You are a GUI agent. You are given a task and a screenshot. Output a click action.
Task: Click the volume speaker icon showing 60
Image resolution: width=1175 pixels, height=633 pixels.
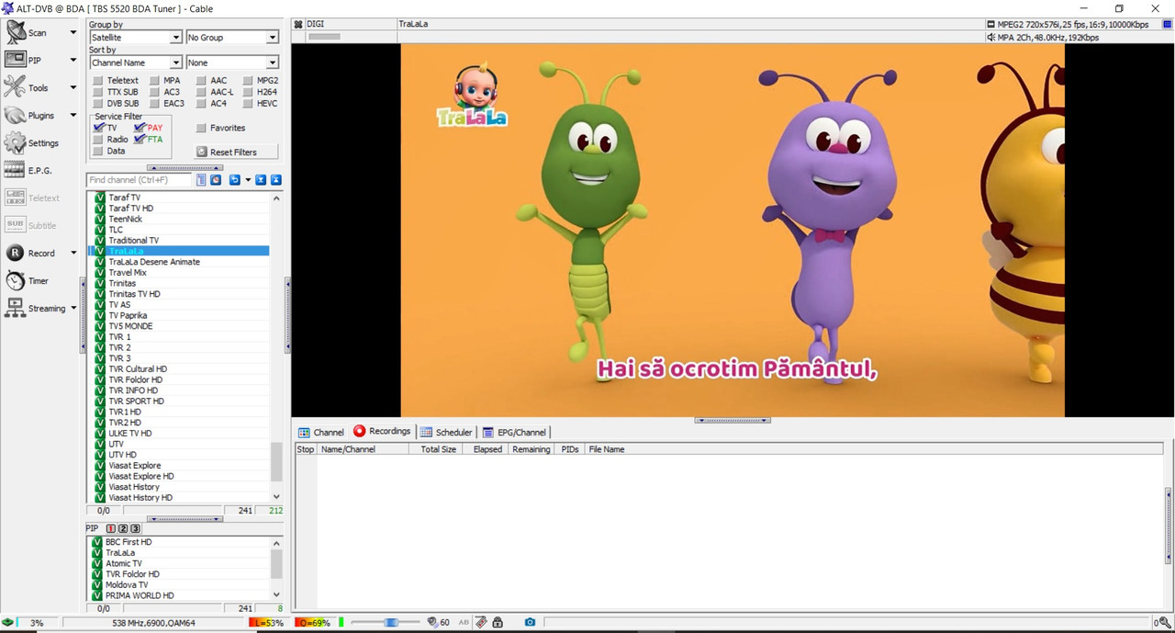pos(432,623)
